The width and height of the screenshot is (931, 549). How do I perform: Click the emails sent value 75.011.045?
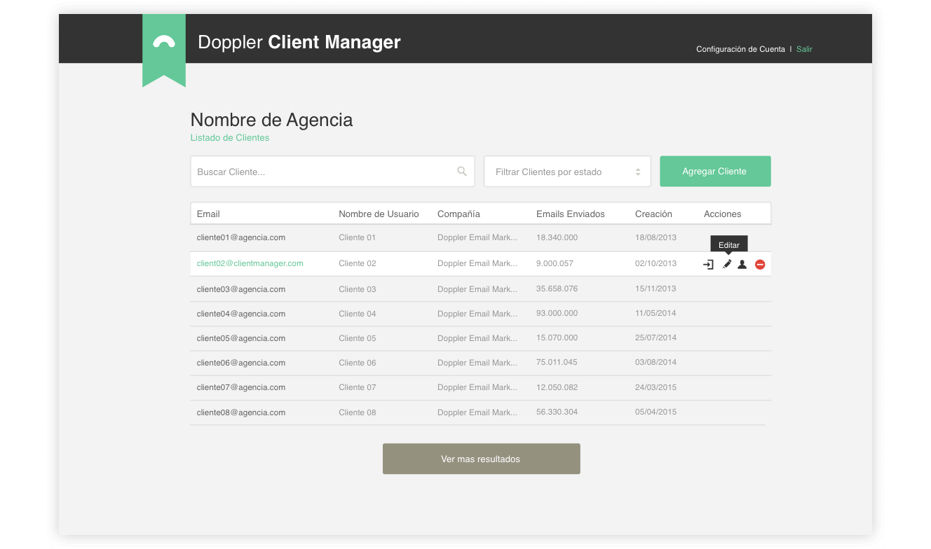click(x=557, y=362)
